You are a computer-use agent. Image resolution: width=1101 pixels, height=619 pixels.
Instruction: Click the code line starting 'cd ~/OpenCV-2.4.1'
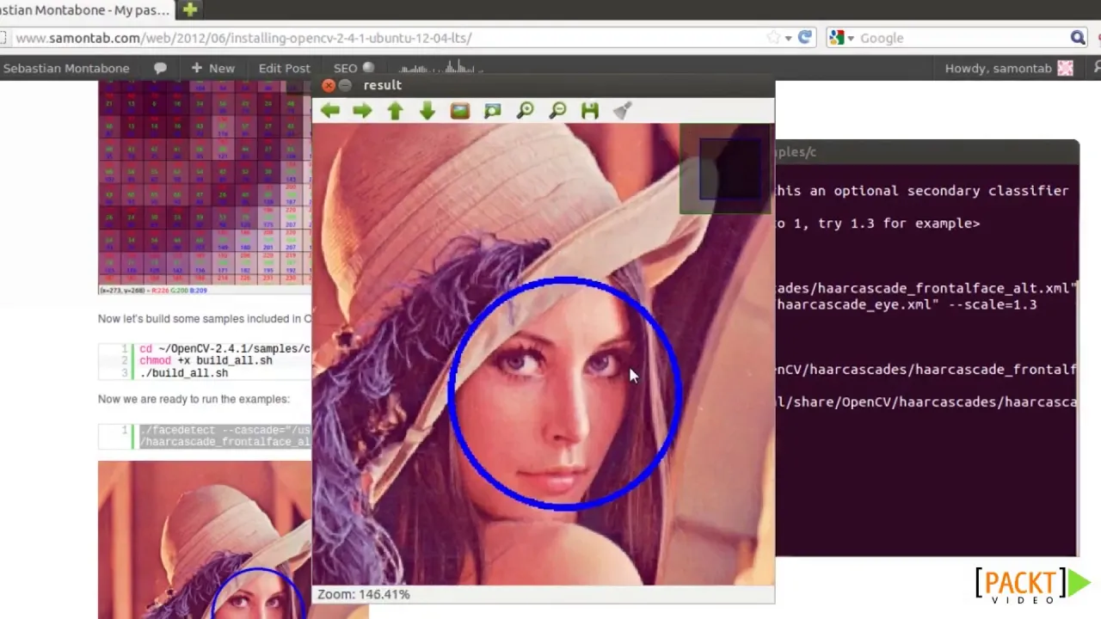pyautogui.click(x=225, y=349)
